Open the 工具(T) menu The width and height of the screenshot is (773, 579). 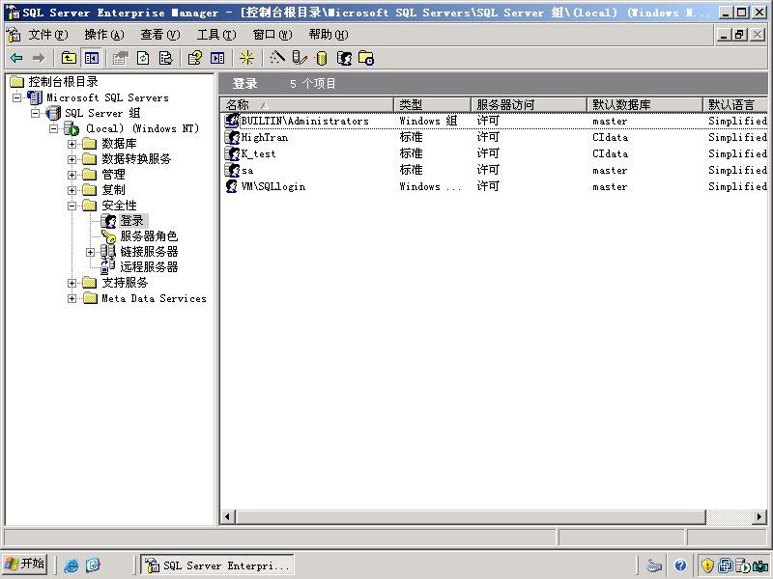(x=216, y=35)
